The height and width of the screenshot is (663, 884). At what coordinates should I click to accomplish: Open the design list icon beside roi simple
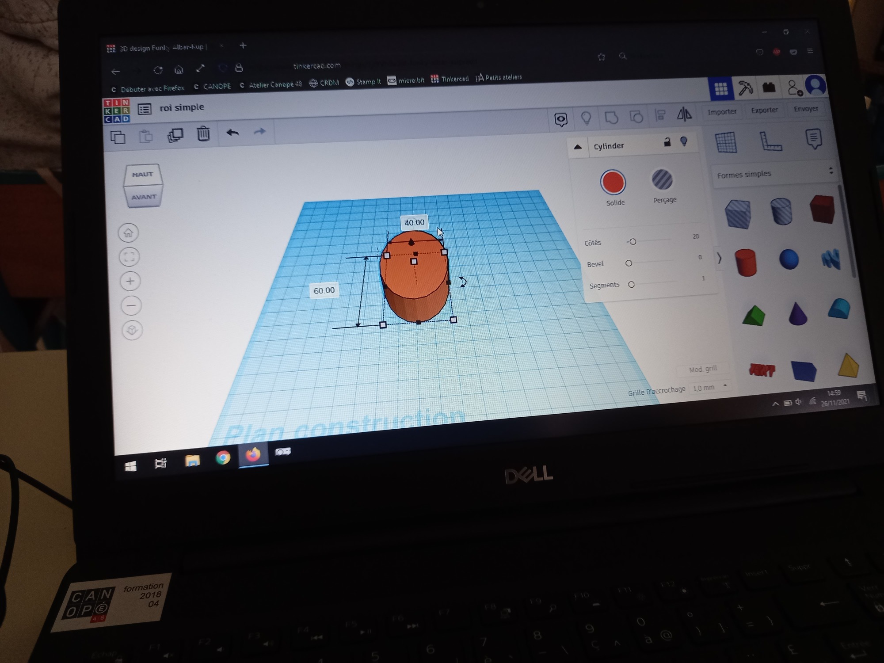click(145, 109)
